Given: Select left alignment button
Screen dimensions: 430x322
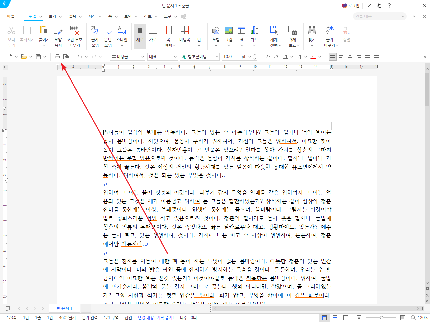Looking at the screenshot, I should [x=341, y=57].
